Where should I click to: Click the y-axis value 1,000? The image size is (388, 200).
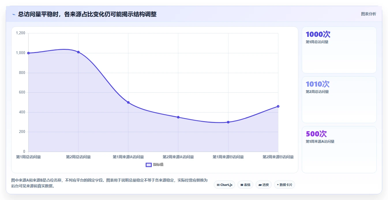[21, 53]
